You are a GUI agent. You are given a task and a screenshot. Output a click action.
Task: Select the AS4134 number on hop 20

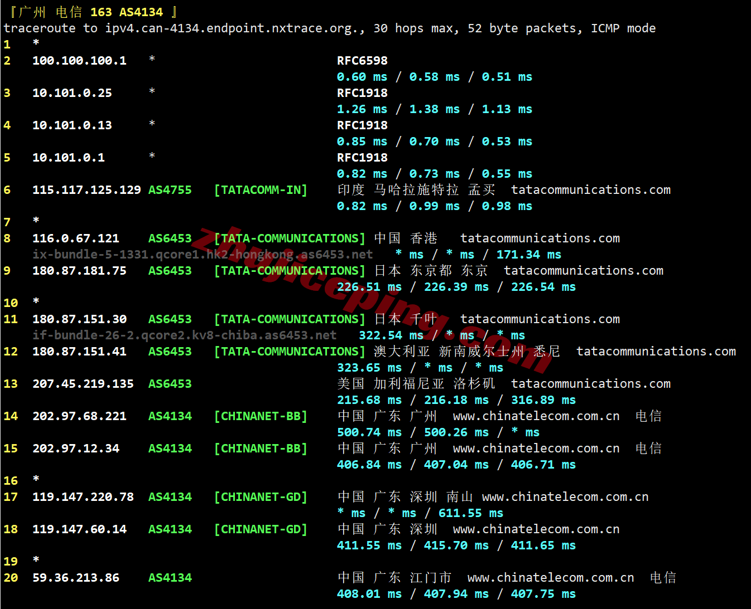coord(170,578)
